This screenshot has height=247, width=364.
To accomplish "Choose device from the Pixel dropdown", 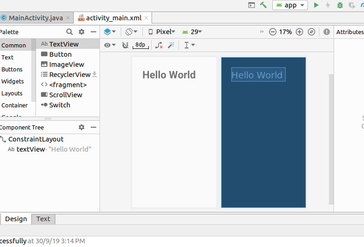I will [x=162, y=32].
